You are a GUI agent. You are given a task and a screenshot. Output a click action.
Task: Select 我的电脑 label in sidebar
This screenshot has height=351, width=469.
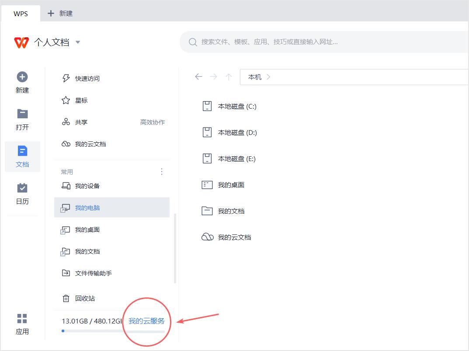coord(87,208)
